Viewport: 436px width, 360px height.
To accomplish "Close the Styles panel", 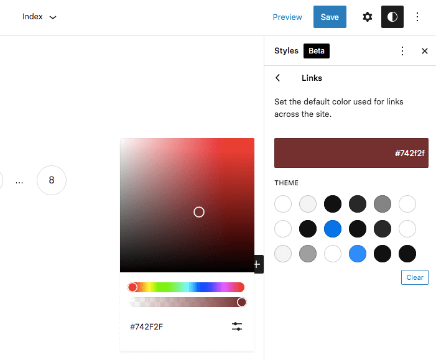I will coord(424,51).
